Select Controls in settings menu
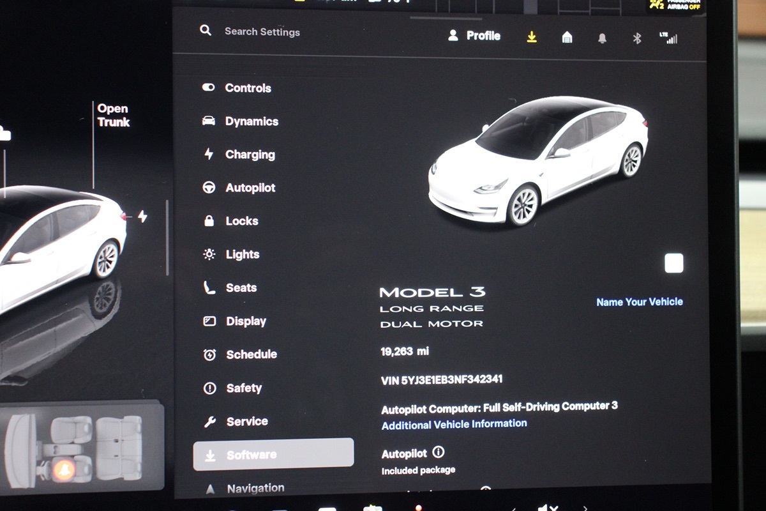Viewport: 766px width, 511px height. click(248, 88)
